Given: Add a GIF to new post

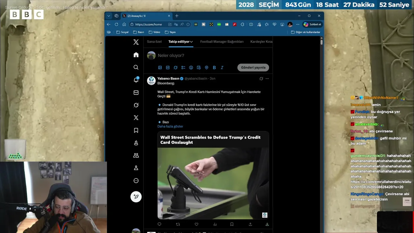Looking at the screenshot, I should pos(168,68).
